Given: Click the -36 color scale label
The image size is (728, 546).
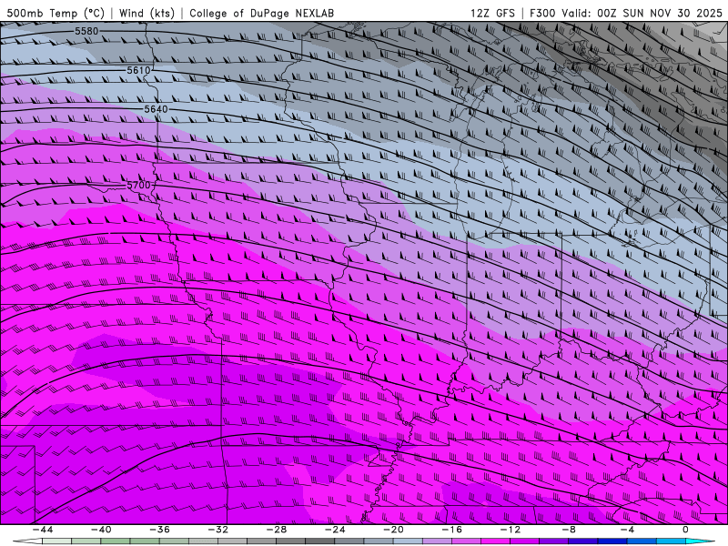Looking at the screenshot, I should (160, 530).
